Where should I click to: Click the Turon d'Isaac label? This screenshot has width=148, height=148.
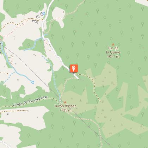65,106
